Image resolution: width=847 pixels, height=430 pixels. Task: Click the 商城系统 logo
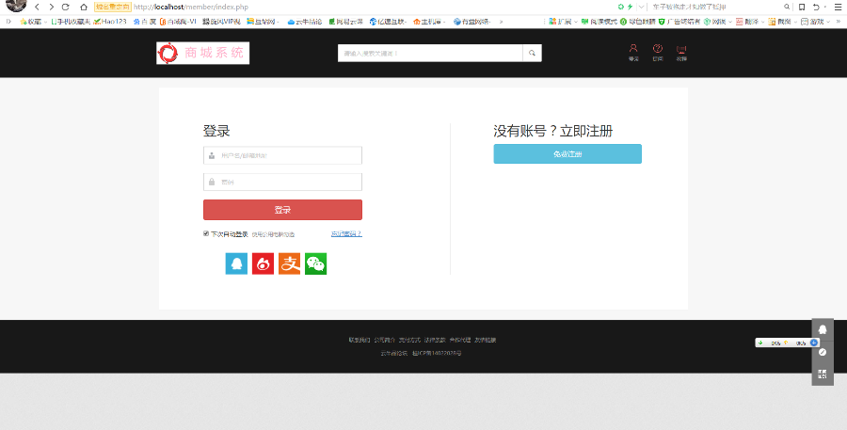point(202,54)
